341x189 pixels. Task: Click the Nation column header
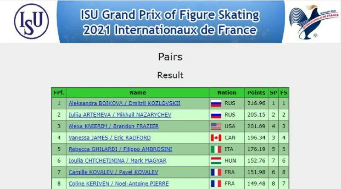[x=227, y=93]
